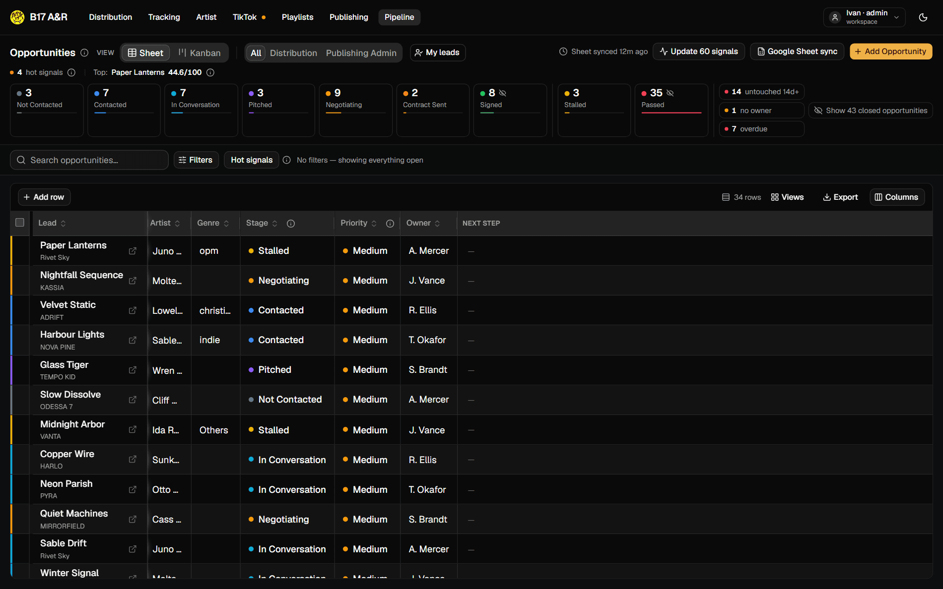
Task: Open external link icon for Paper Lanterns
Action: [x=133, y=251]
